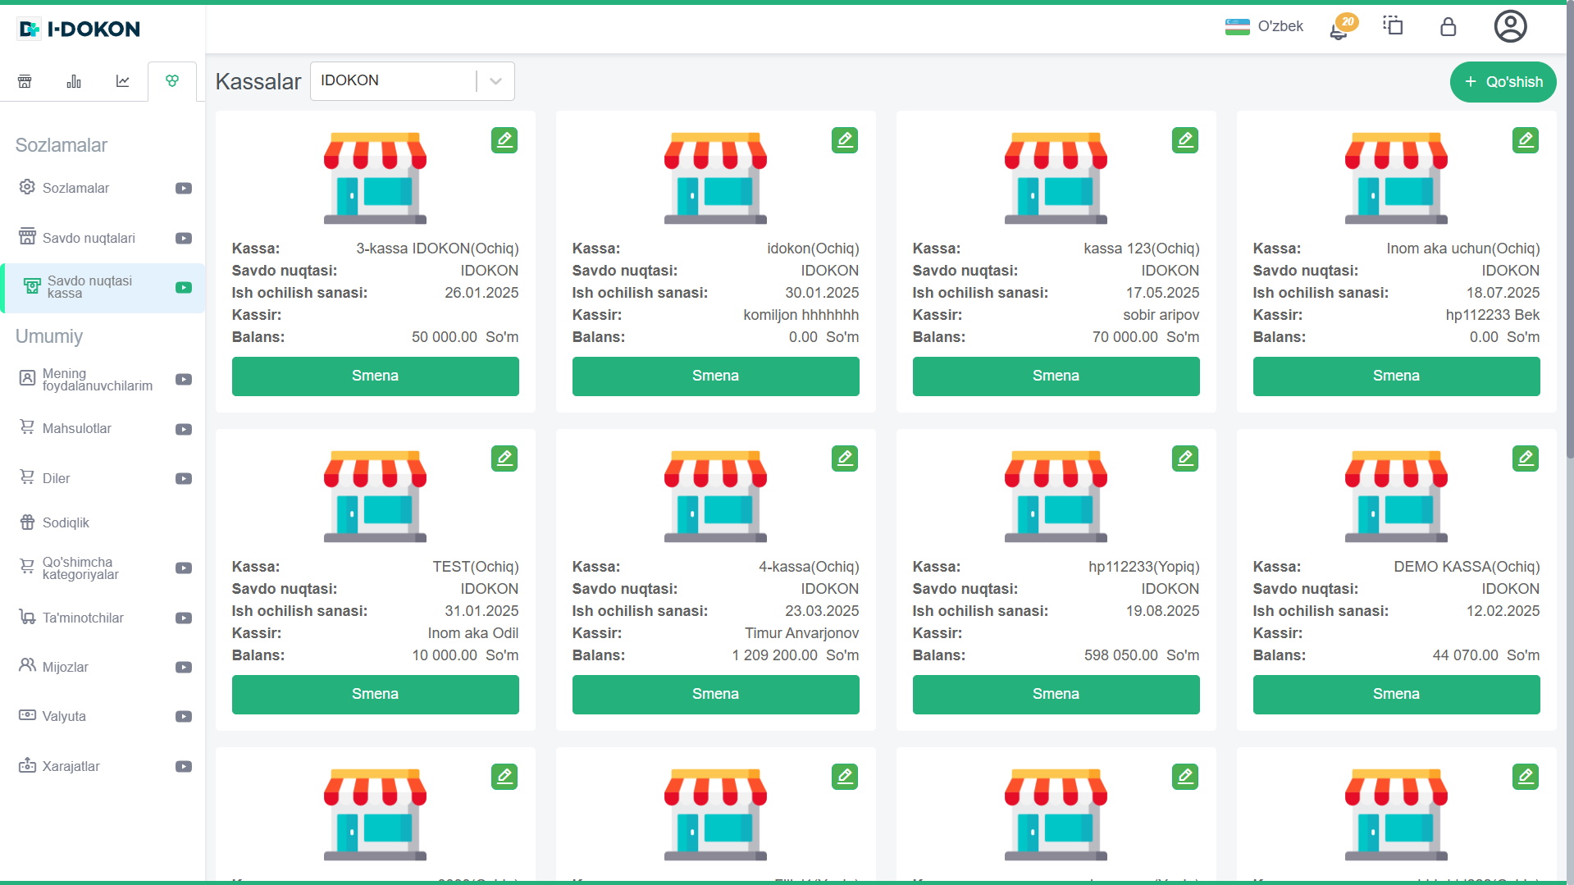Screen dimensions: 1574x885
Task: Click Qo'shish add button
Action: (x=1503, y=82)
